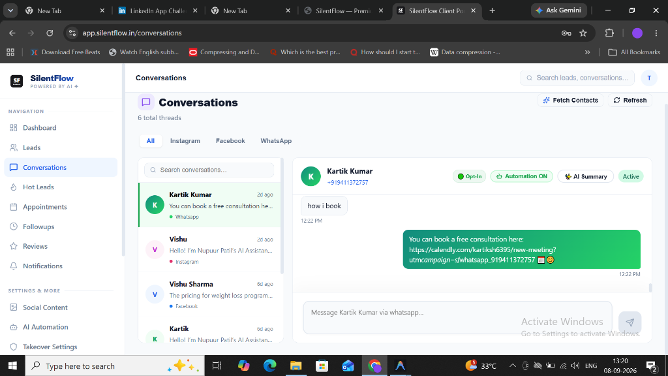Open the password key icon in address bar
Screen dimensions: 668x376
566,33
